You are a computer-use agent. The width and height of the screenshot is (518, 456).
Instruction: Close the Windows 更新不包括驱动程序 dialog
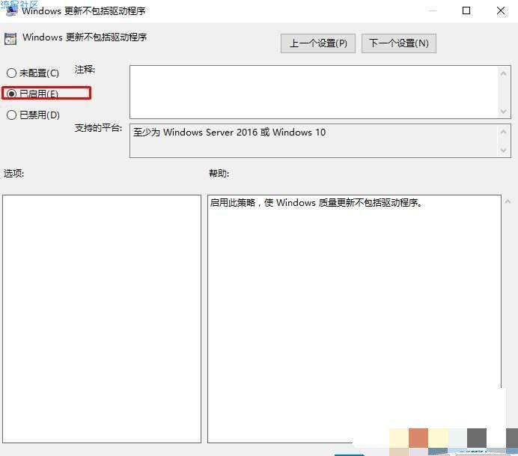tap(501, 10)
